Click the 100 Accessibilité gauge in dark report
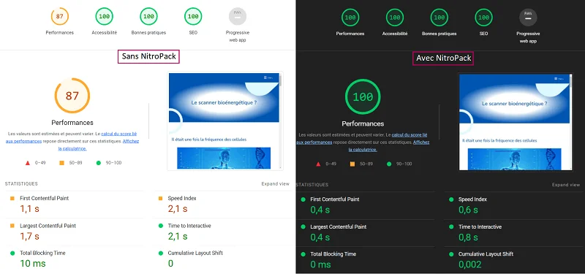The width and height of the screenshot is (585, 274). tap(395, 18)
